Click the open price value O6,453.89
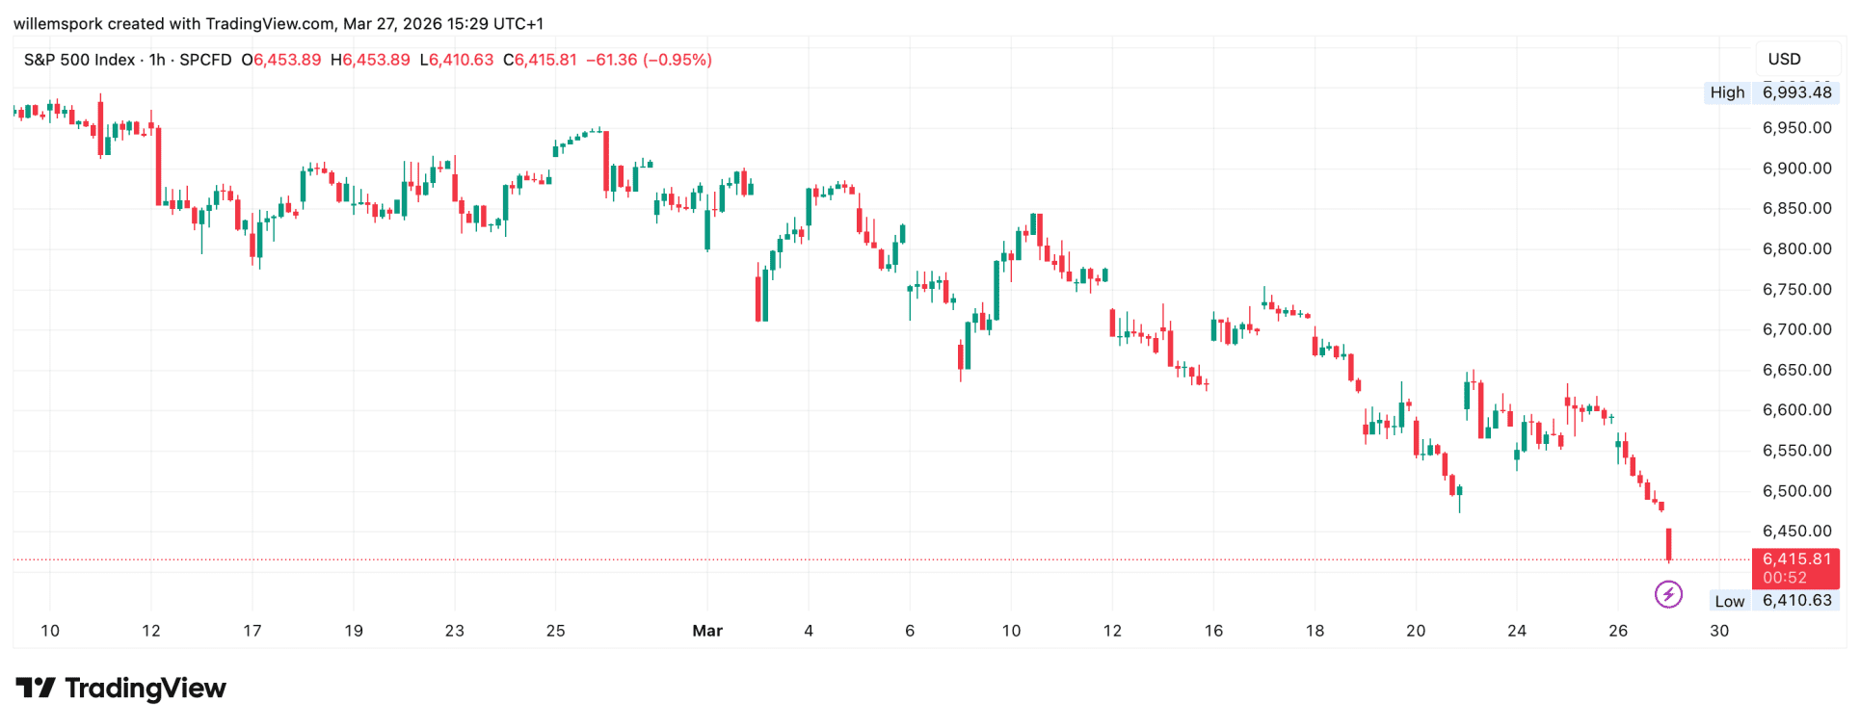 coord(281,60)
